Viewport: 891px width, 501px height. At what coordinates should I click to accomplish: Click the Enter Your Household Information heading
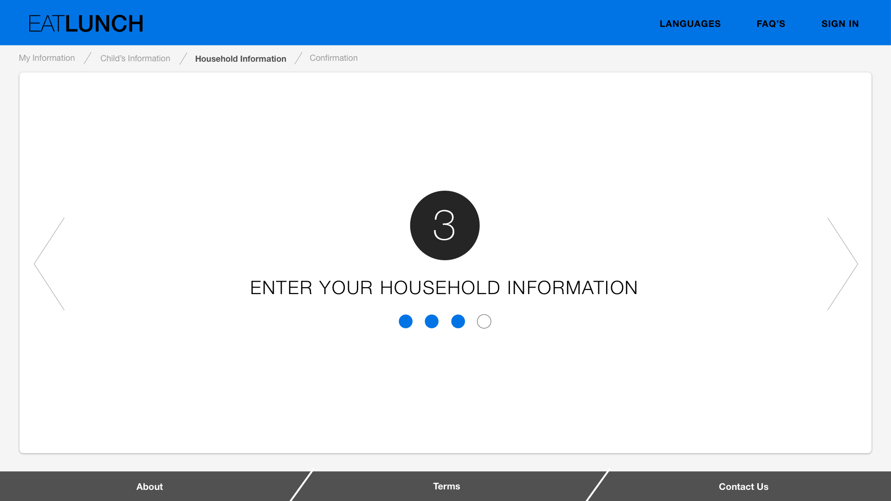click(444, 288)
